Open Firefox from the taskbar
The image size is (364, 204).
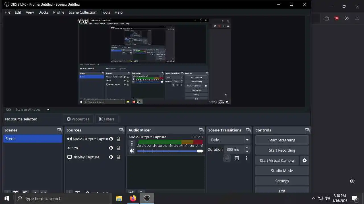[x=133, y=198]
